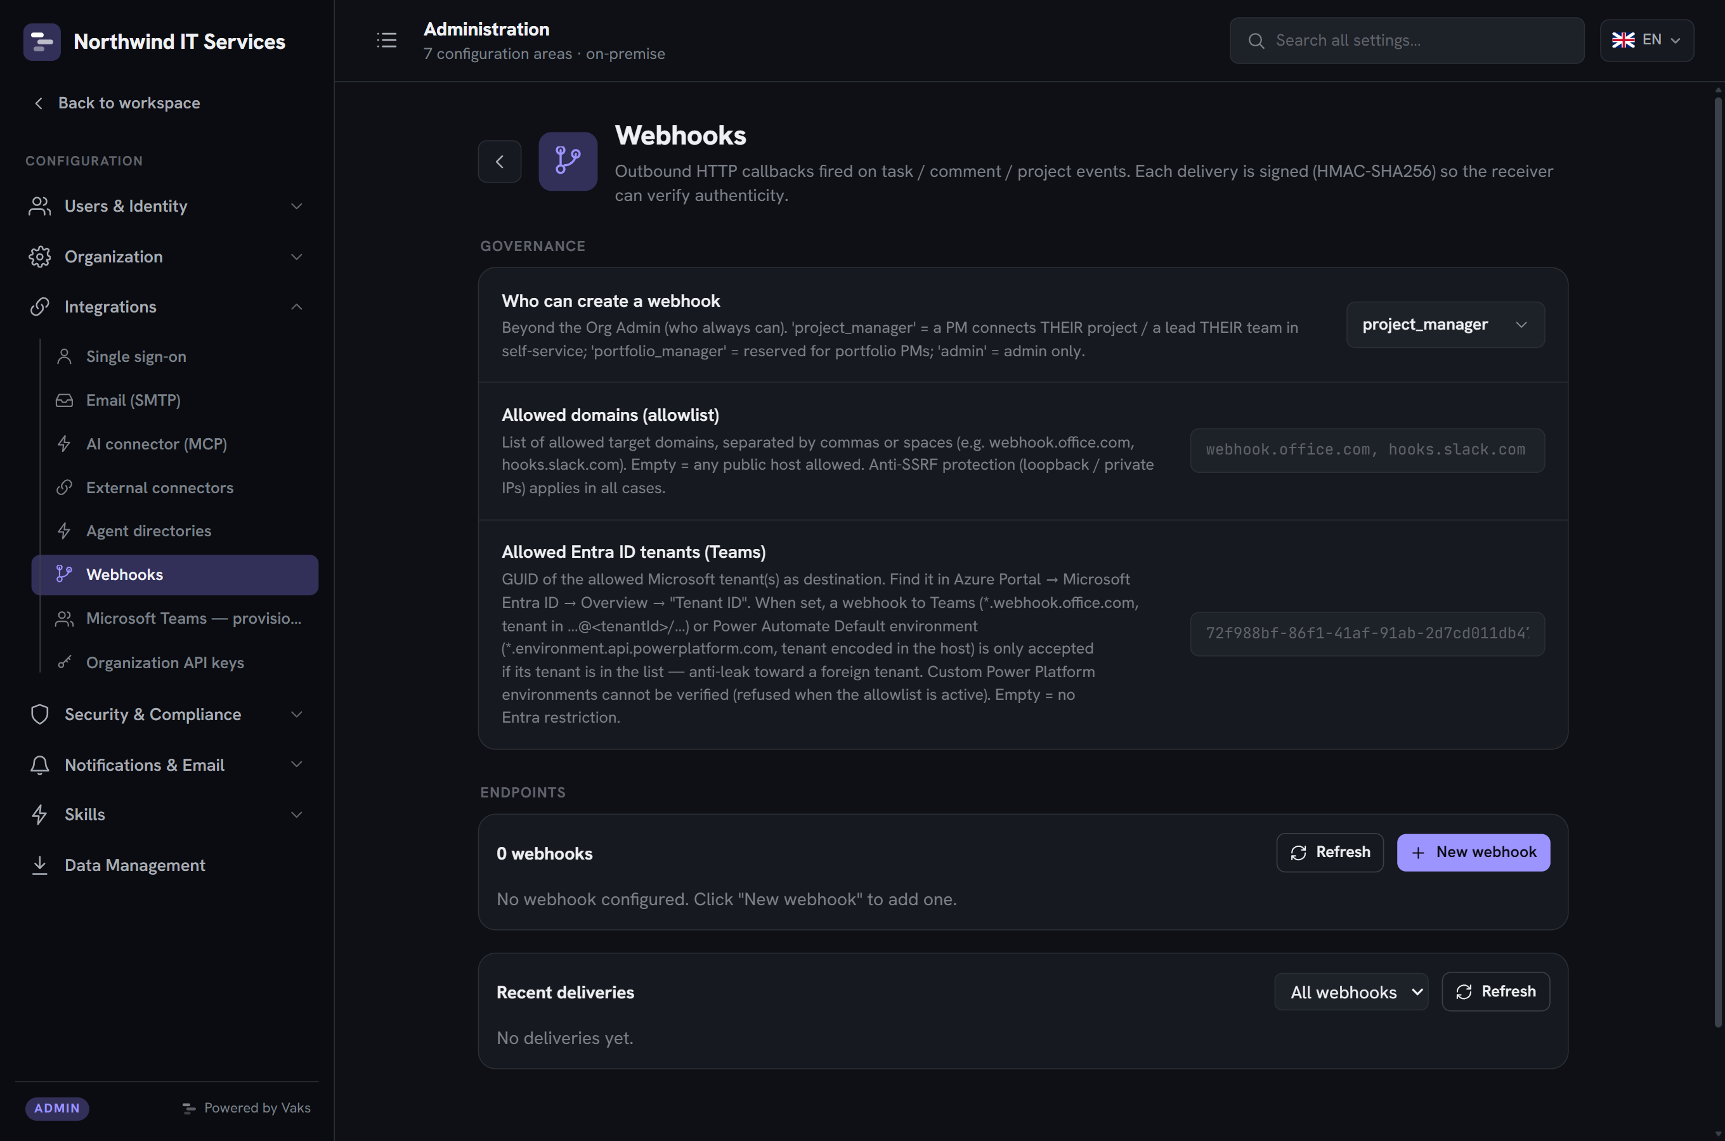Click the Agent directories lightning icon
The width and height of the screenshot is (1725, 1141).
click(x=64, y=531)
